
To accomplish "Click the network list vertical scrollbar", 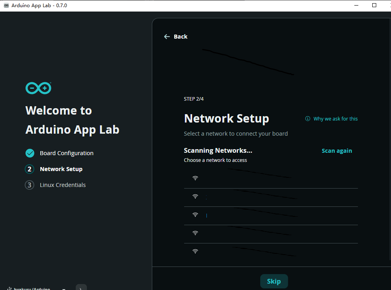I will [390, 139].
